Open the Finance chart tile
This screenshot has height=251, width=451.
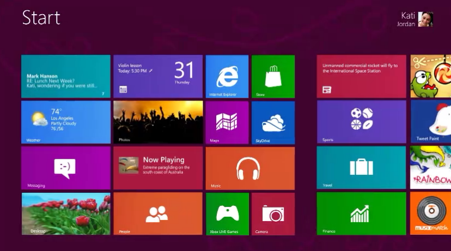(361, 214)
